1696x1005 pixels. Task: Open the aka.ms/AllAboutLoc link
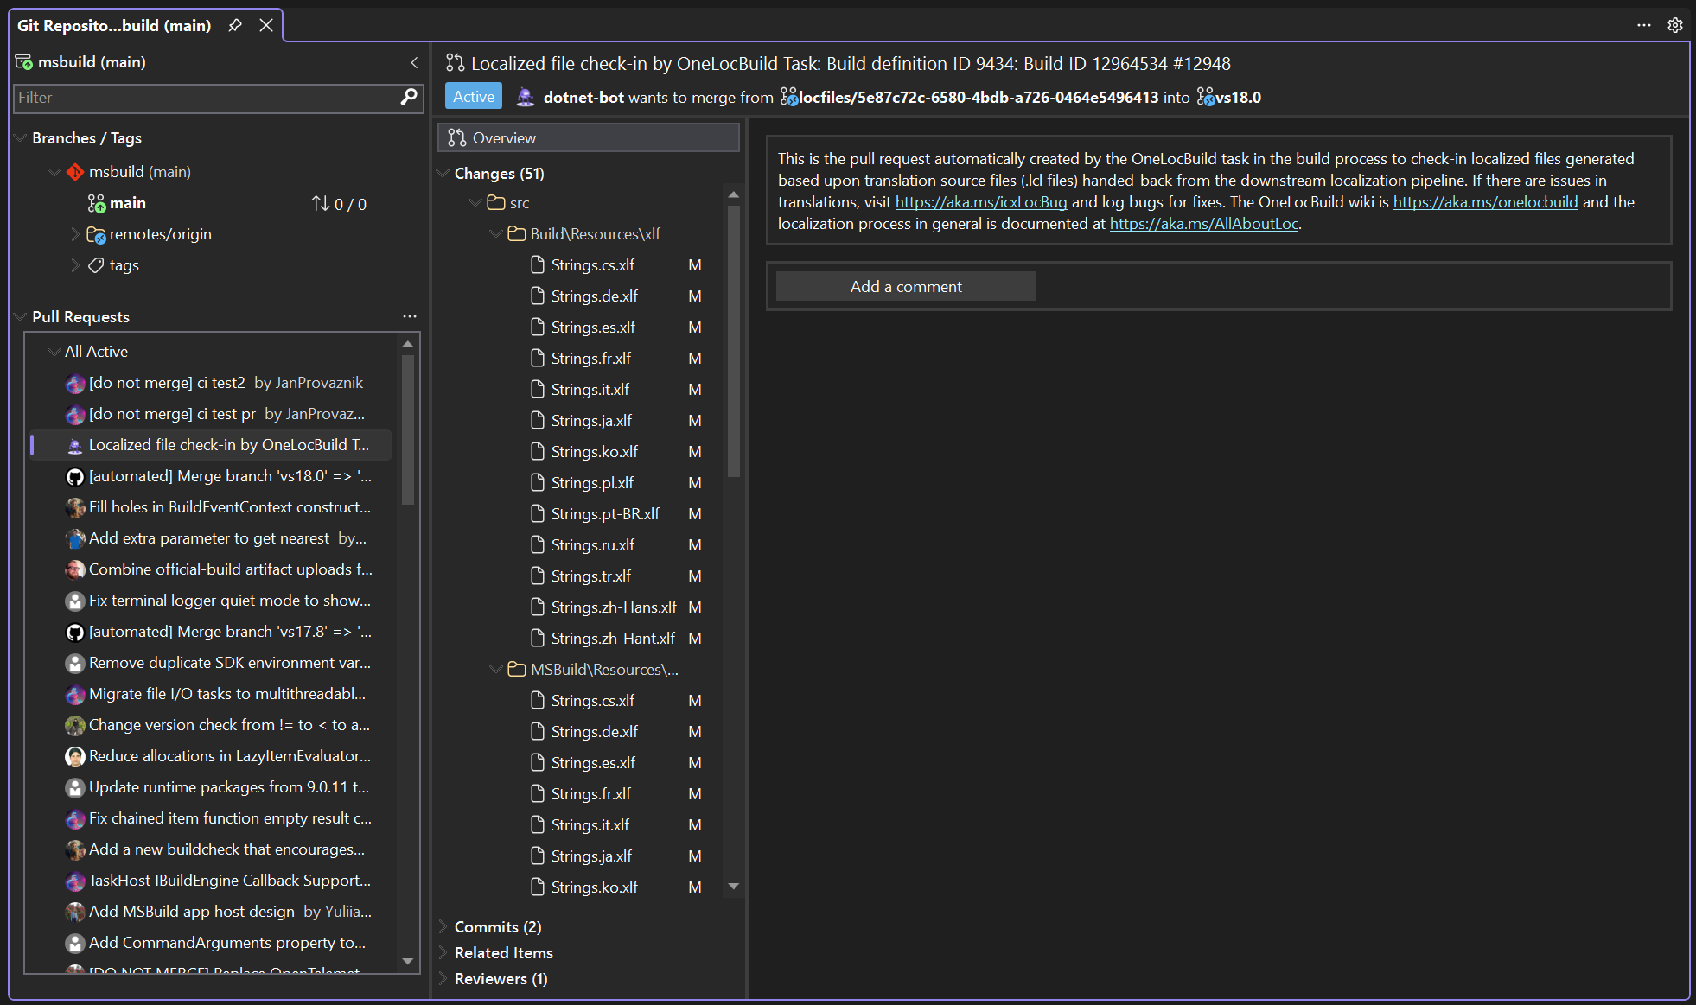point(1203,224)
